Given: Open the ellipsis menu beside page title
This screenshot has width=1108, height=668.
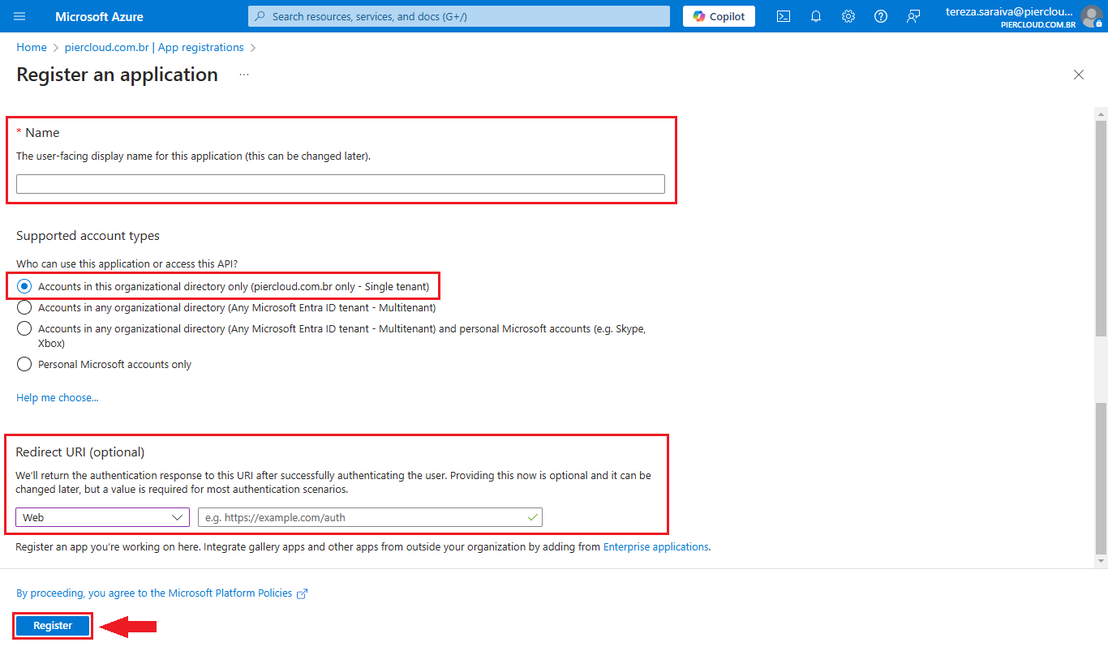Looking at the screenshot, I should pyautogui.click(x=244, y=75).
